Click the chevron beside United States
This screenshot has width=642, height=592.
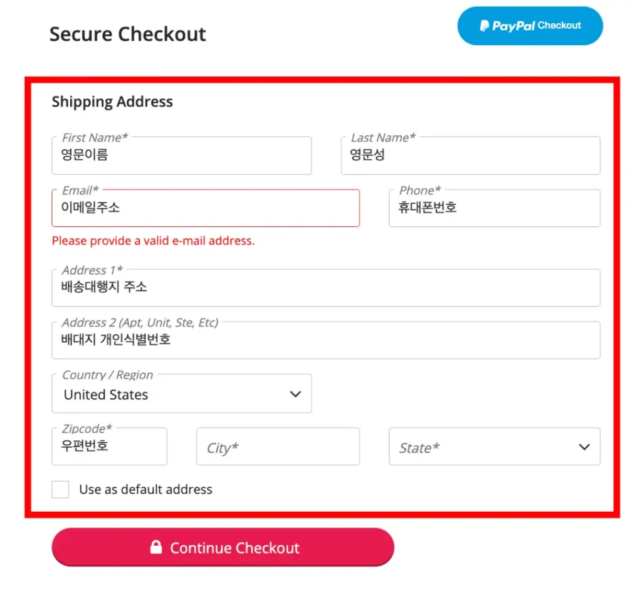click(x=295, y=394)
